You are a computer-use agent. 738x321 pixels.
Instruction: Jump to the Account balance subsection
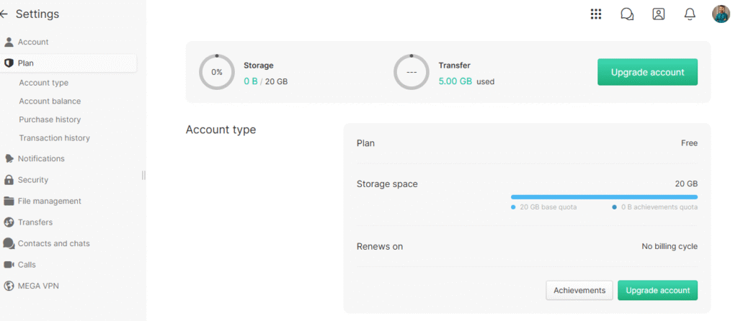tap(50, 101)
